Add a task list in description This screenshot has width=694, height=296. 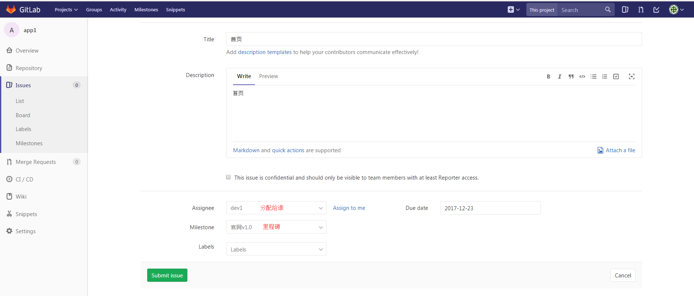click(616, 76)
